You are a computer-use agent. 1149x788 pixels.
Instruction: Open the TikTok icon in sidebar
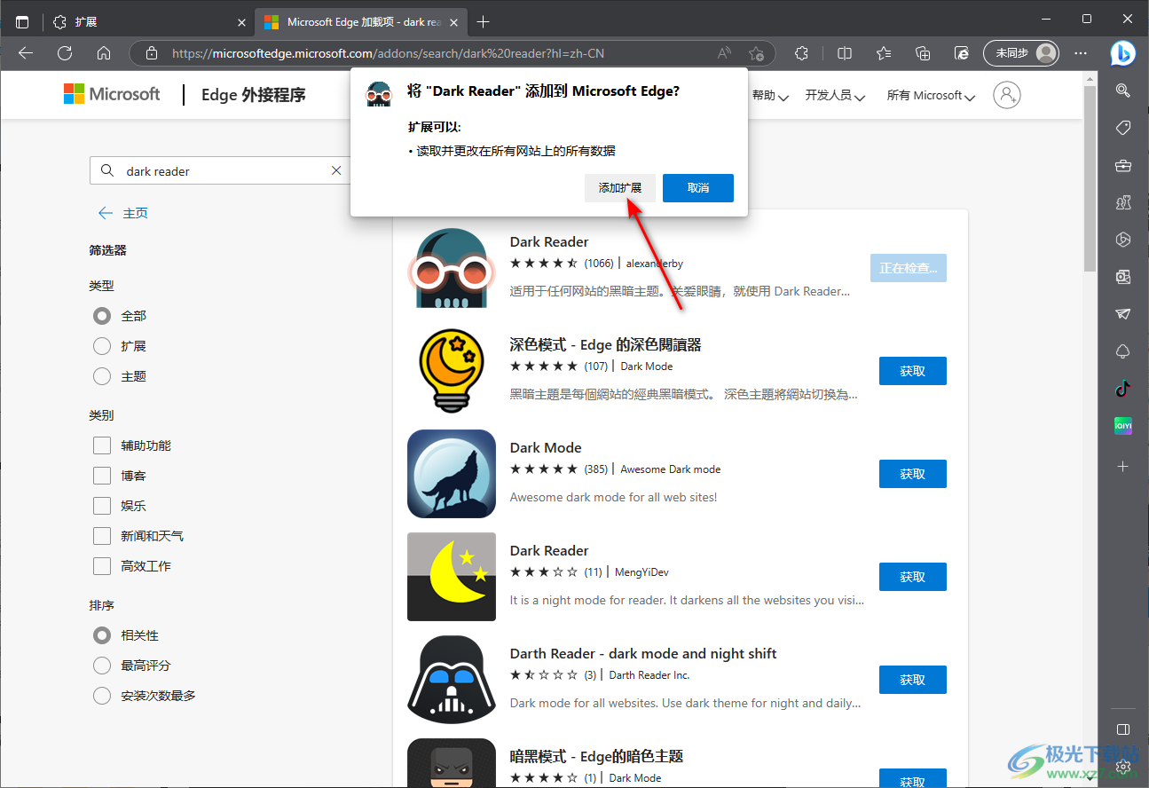point(1122,388)
